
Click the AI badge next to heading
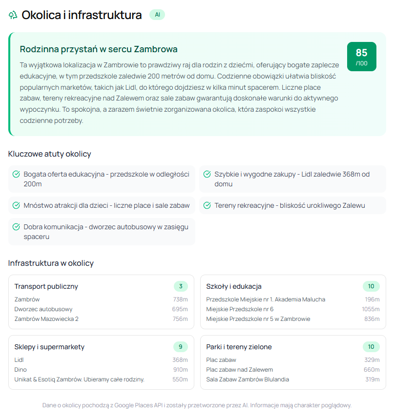[157, 15]
